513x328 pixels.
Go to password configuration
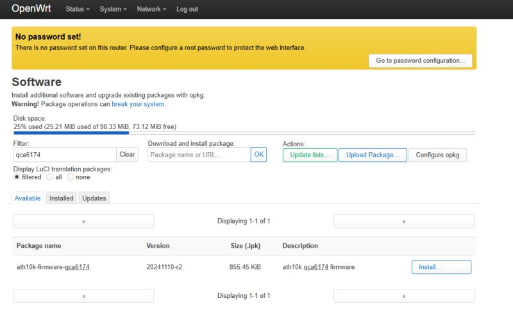click(x=421, y=60)
